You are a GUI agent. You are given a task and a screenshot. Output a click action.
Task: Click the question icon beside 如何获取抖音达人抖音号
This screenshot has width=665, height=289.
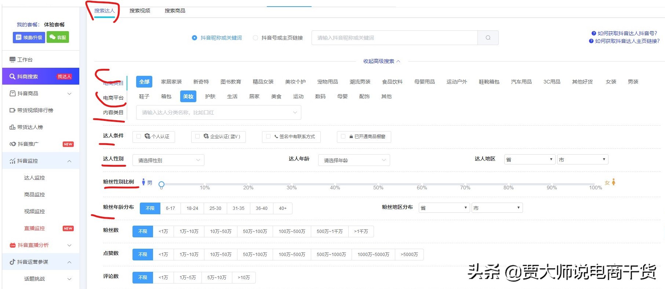tap(593, 33)
